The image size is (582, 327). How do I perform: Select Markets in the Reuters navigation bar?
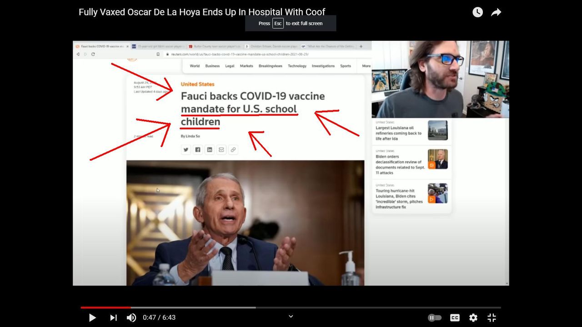click(246, 66)
